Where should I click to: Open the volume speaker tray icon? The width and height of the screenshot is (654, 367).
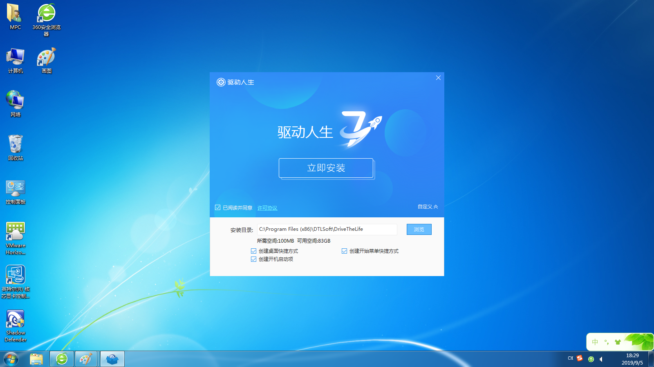coord(601,359)
